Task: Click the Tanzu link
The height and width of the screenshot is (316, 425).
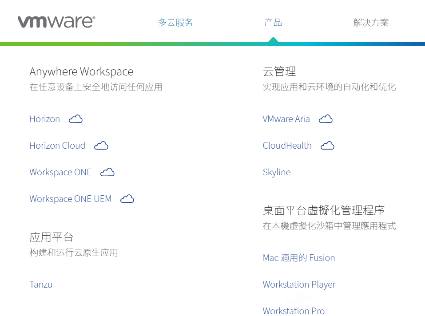Action: point(41,284)
